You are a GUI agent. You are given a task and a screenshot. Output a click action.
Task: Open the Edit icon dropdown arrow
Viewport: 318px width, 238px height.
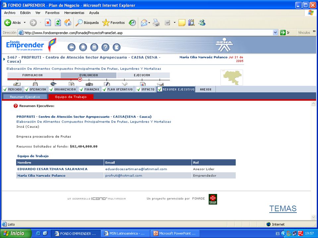(x=175, y=23)
